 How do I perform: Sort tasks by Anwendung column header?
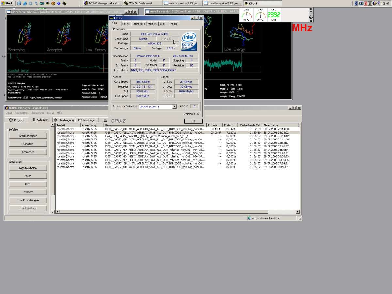(92, 125)
